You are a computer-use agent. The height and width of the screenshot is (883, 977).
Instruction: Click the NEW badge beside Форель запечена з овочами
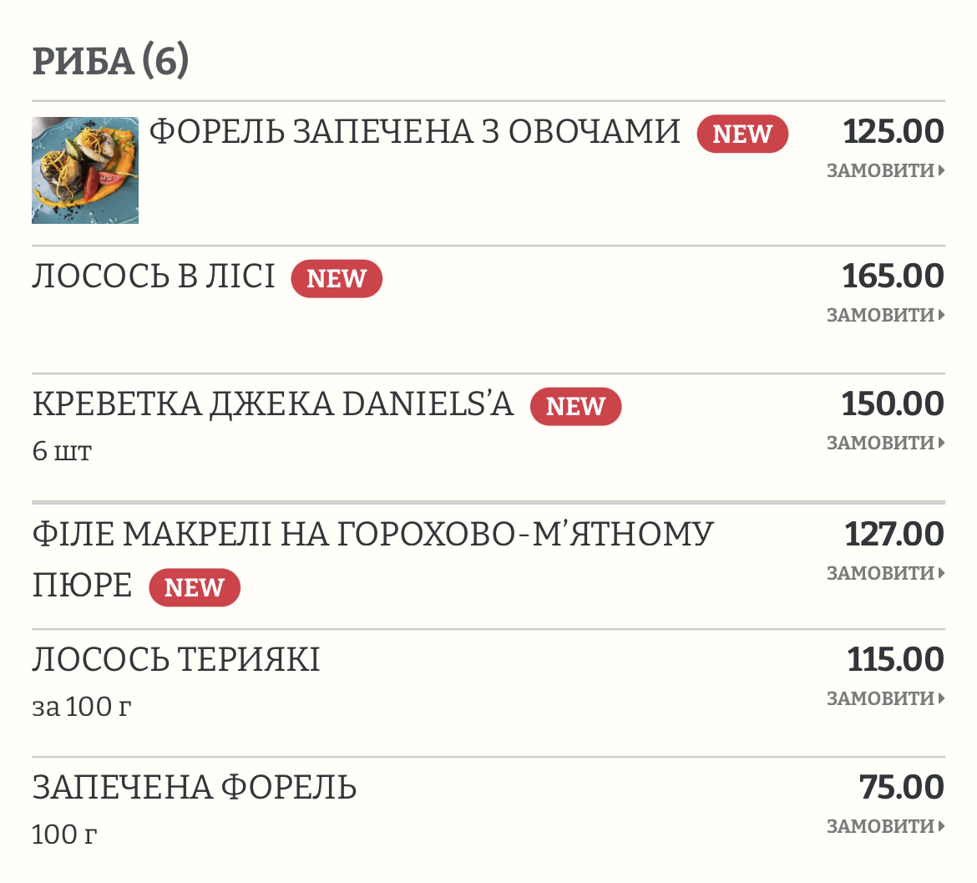pyautogui.click(x=742, y=134)
